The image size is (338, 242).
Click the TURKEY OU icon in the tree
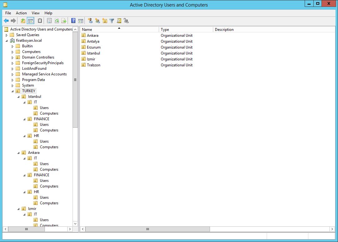tap(18, 91)
